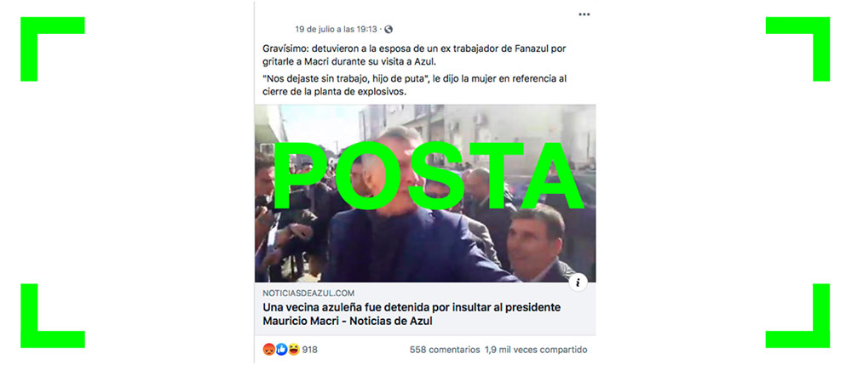Image resolution: width=852 pixels, height=365 pixels.
Task: View the 558 comentarios
Action: (445, 350)
